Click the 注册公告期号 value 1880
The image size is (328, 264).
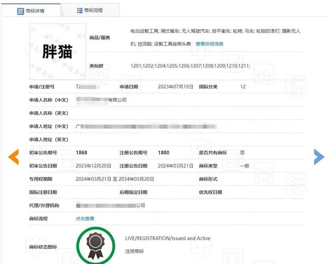(x=164, y=152)
